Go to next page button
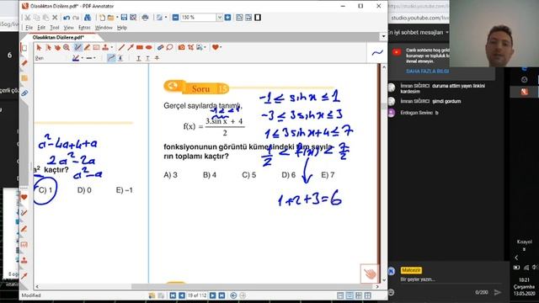The height and width of the screenshot is (303, 539). pyautogui.click(x=213, y=295)
